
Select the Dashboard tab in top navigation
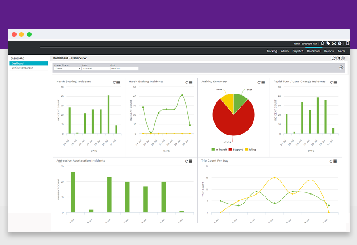pos(314,51)
